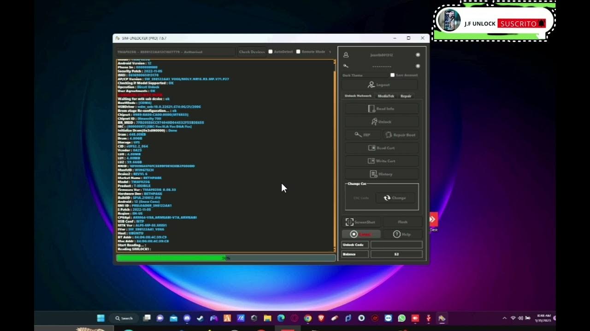Viewport: 590px width, 331px height.
Task: Click the clear icon beside username
Action: click(418, 55)
